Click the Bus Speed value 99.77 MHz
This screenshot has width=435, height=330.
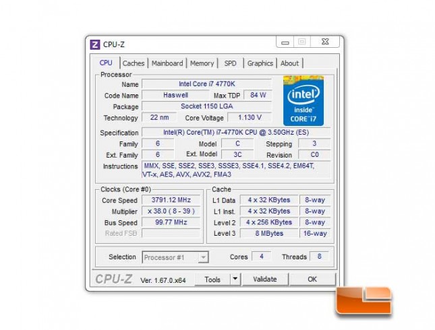tap(171, 222)
